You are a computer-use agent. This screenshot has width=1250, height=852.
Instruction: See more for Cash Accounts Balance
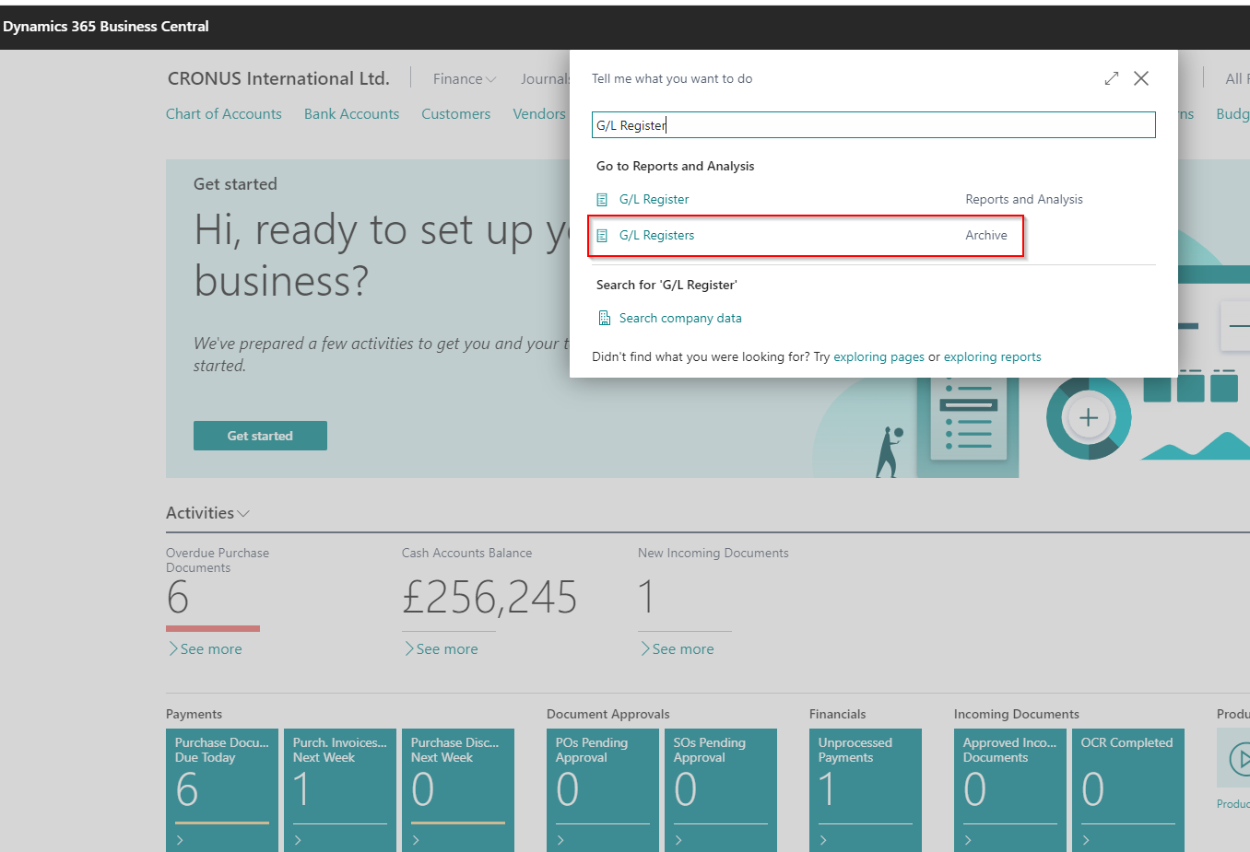(442, 649)
